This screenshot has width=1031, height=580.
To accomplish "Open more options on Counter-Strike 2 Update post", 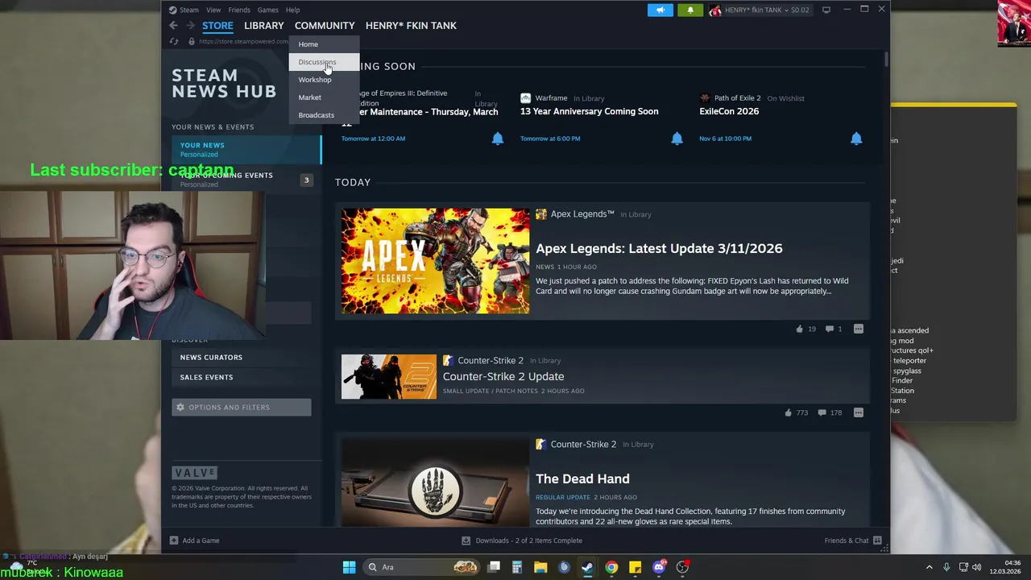I will click(x=859, y=412).
